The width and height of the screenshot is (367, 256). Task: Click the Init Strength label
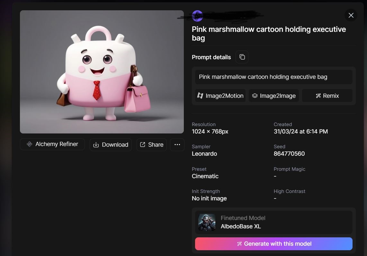(x=206, y=191)
